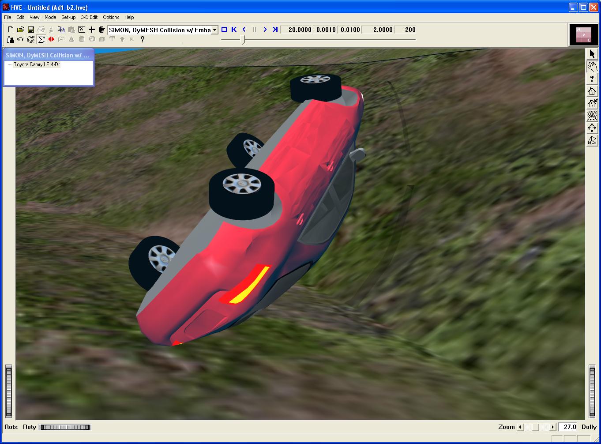Toggle the perspective camera box icon
The image size is (601, 444).
(592, 140)
